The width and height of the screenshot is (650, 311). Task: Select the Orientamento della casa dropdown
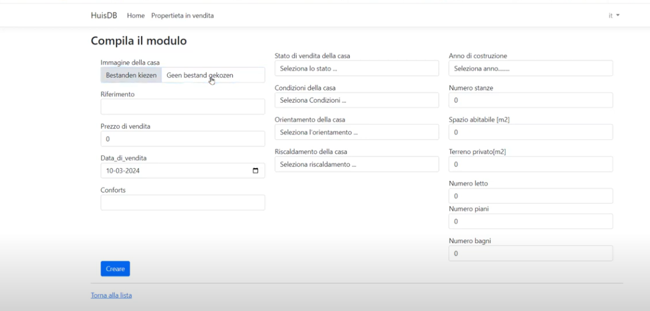point(356,132)
